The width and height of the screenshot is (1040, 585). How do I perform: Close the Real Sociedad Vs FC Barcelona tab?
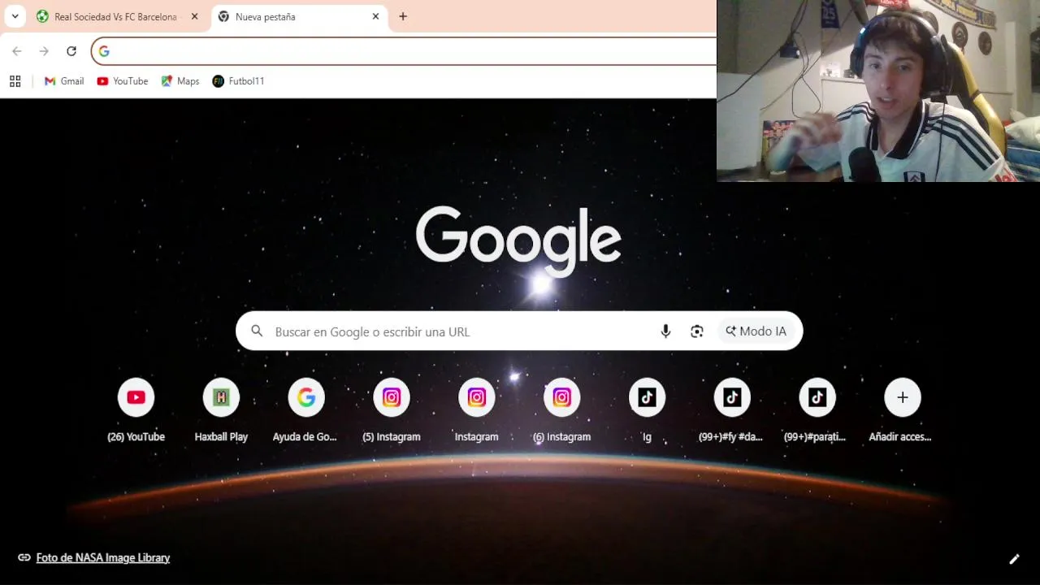coord(194,16)
